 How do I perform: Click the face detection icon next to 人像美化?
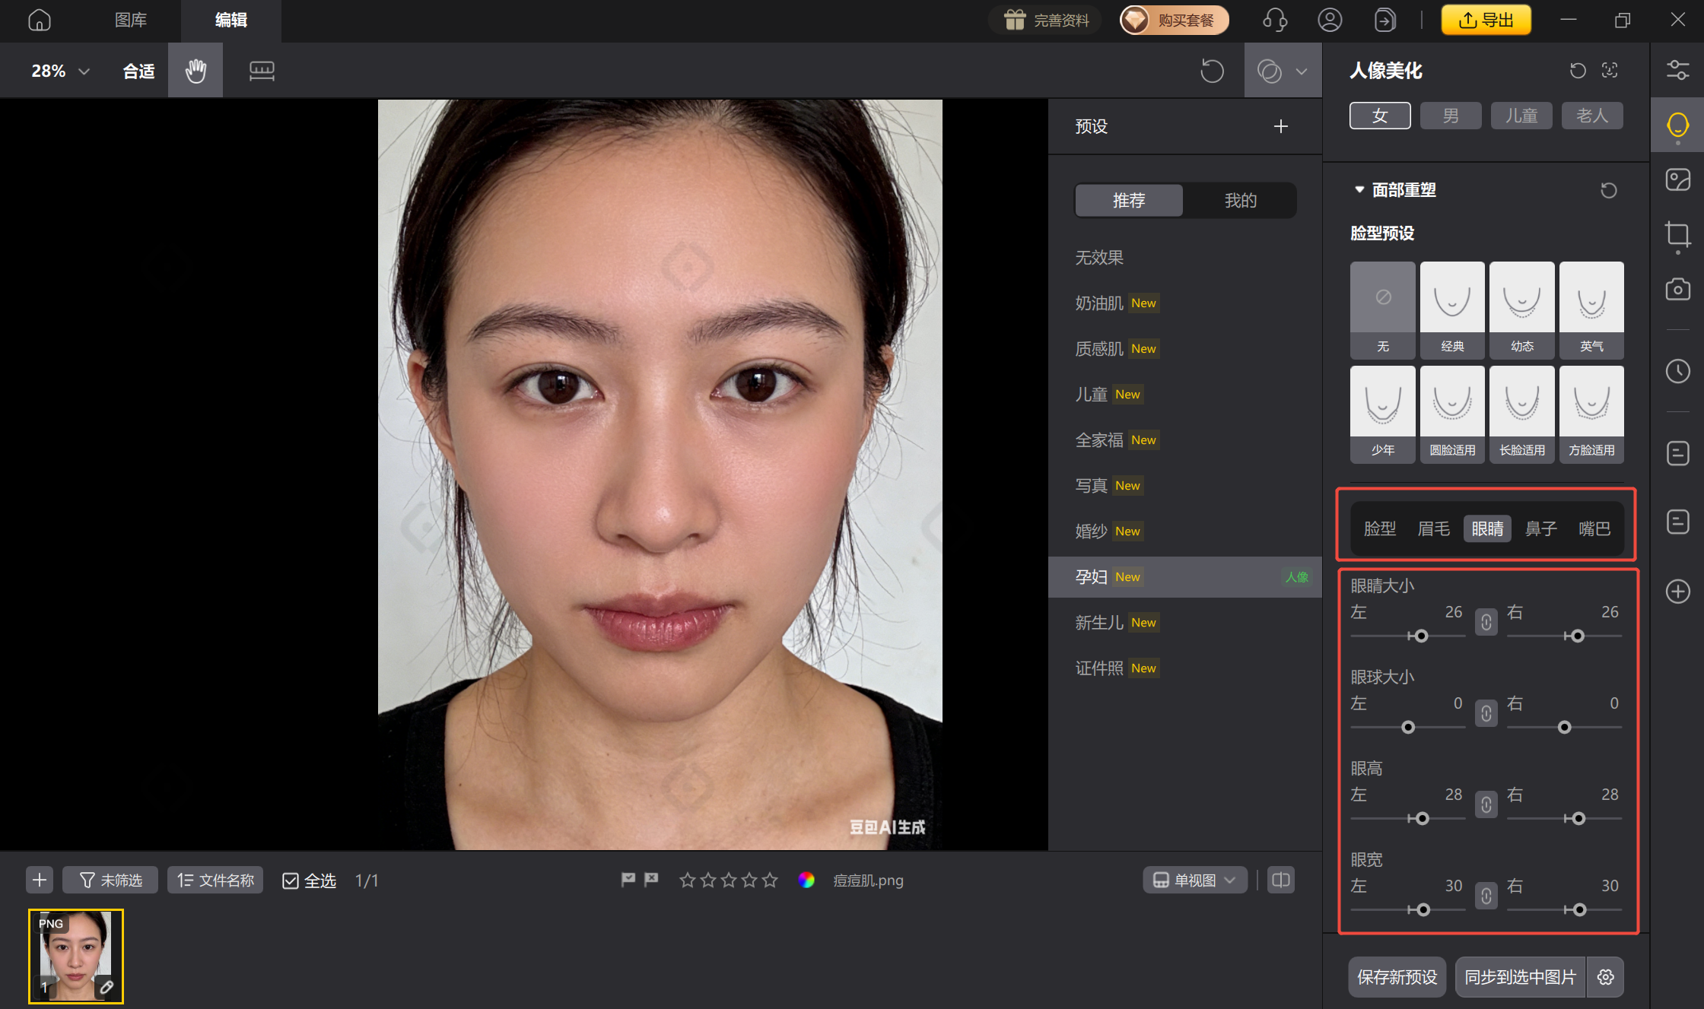point(1610,70)
